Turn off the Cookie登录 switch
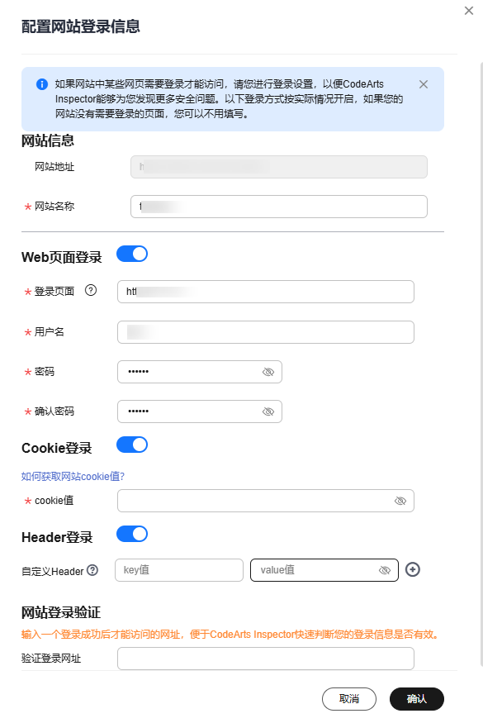This screenshot has height=723, width=483. pos(132,445)
